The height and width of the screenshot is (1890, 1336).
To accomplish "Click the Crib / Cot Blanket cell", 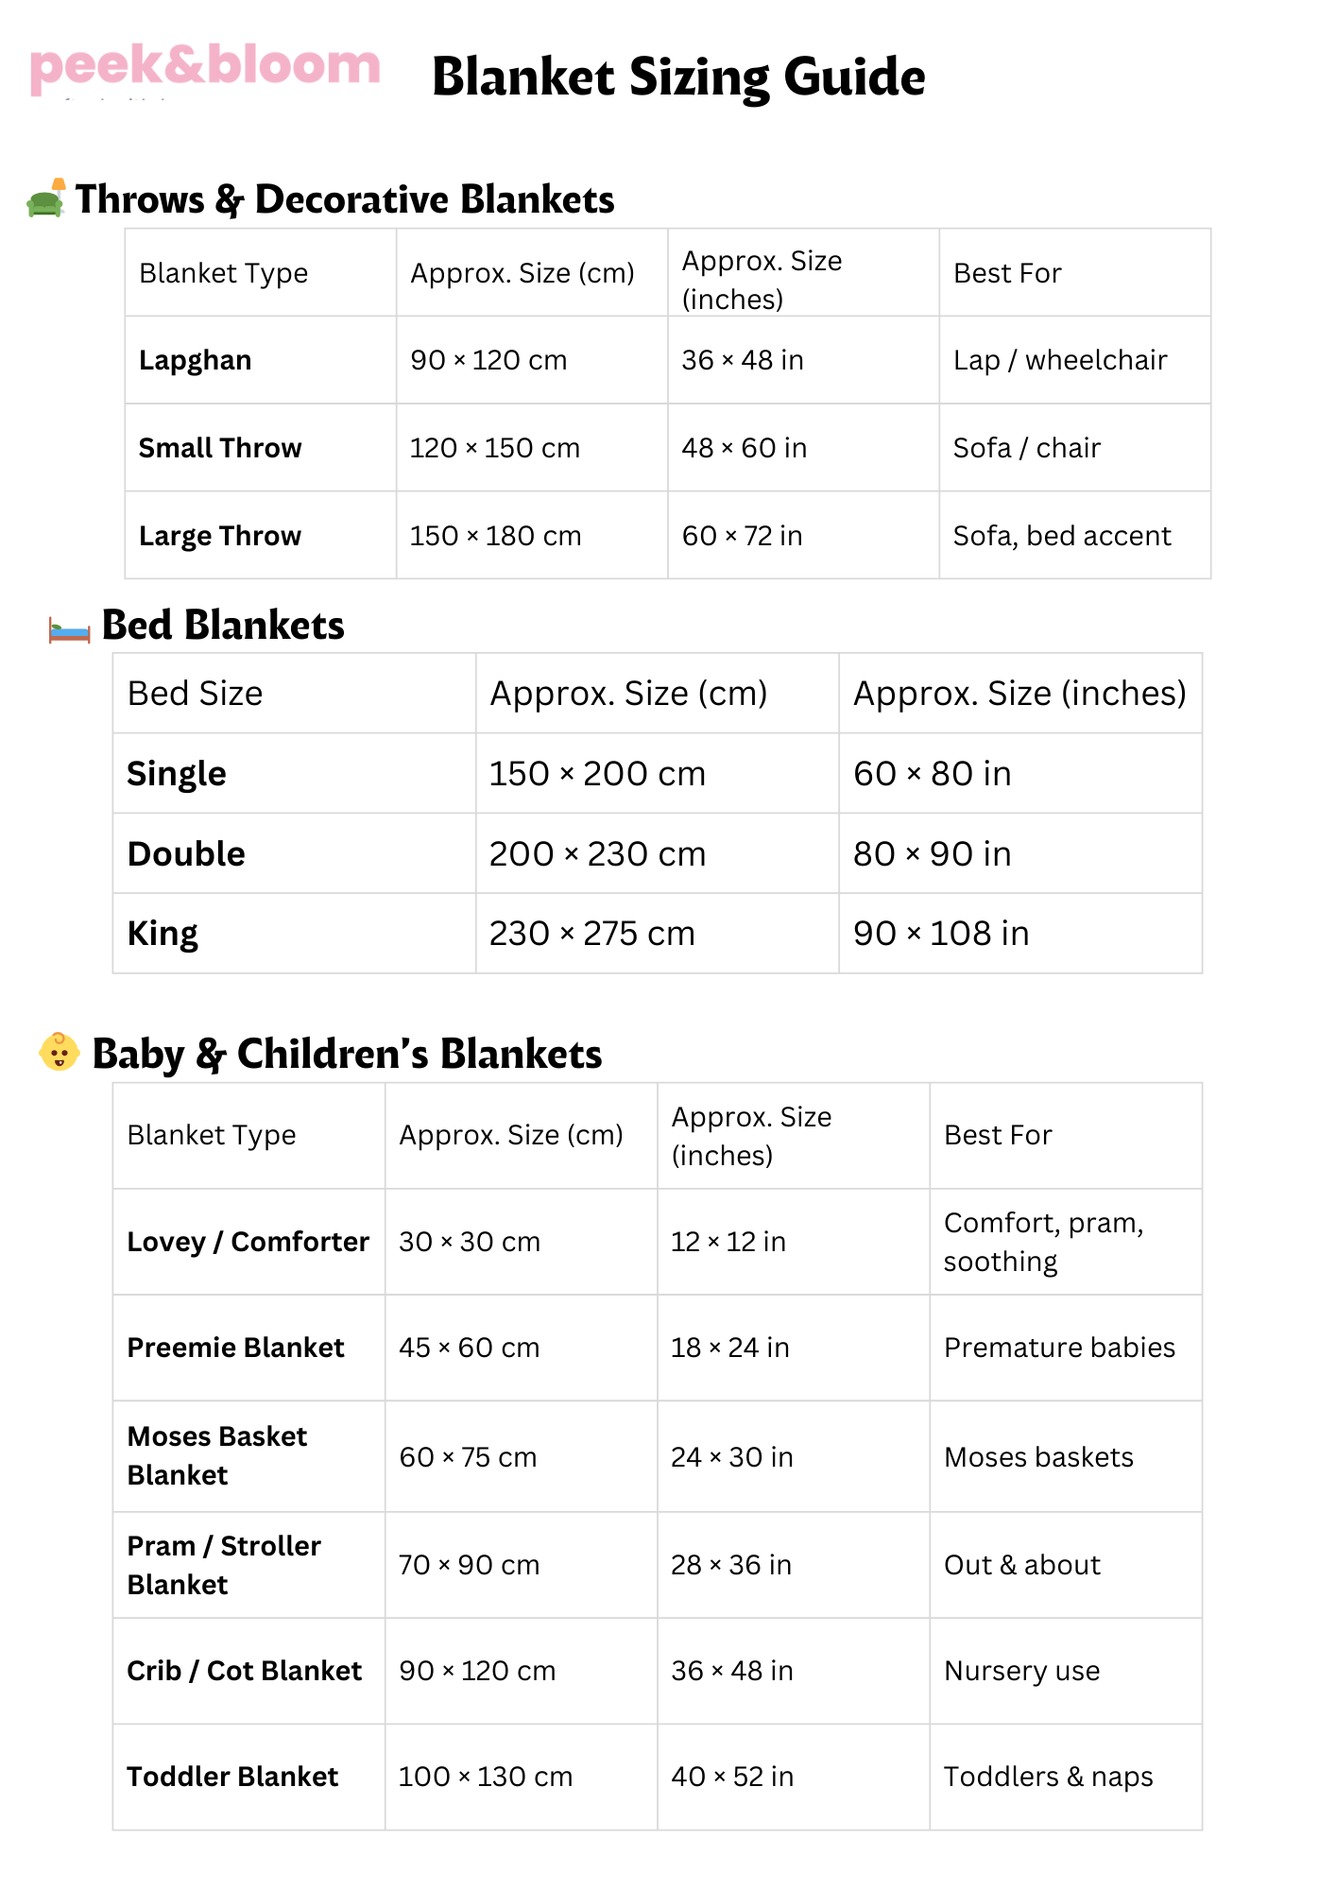I will click(x=245, y=1671).
